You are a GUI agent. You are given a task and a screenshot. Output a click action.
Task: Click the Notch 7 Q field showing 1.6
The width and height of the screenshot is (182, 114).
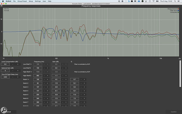[x=75, y=102]
